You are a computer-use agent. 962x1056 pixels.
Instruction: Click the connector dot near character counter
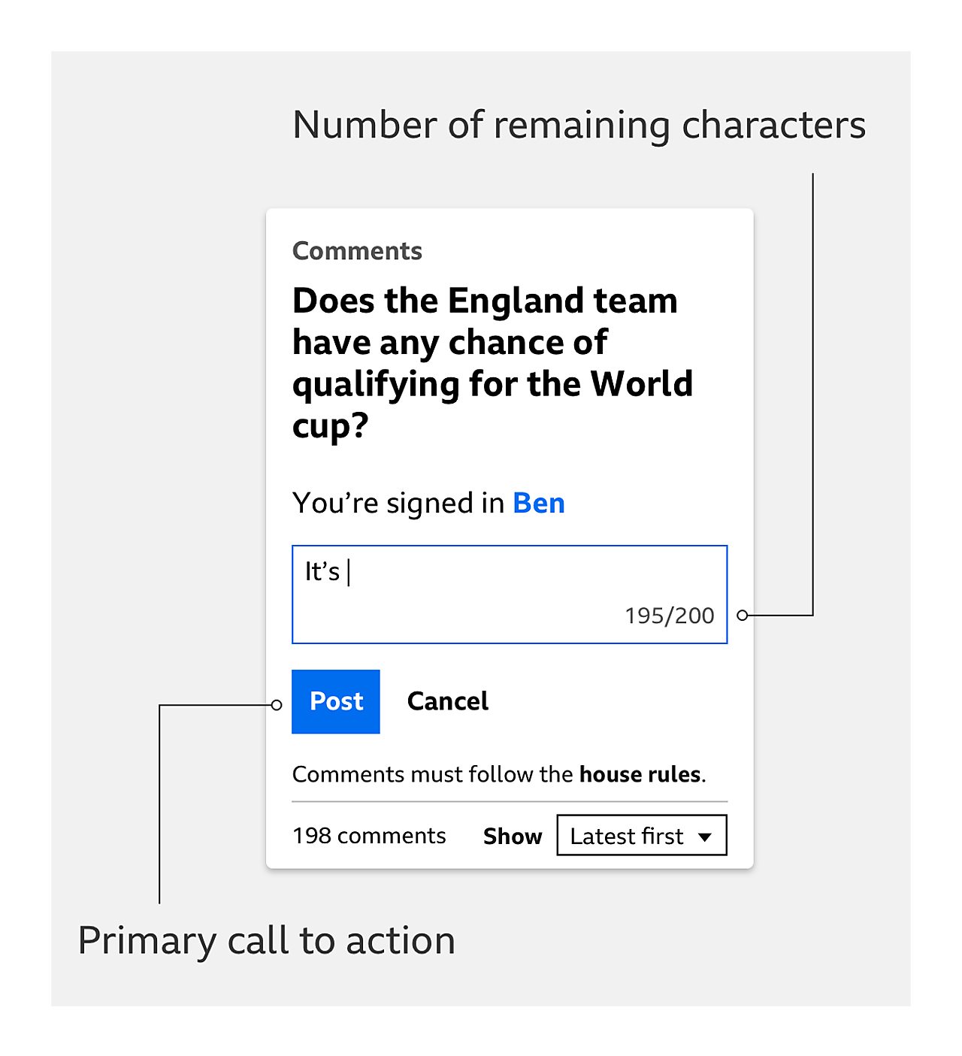tap(743, 614)
